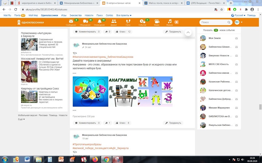Click the browser address bar URL
The image size is (262, 163).
tap(47, 9)
